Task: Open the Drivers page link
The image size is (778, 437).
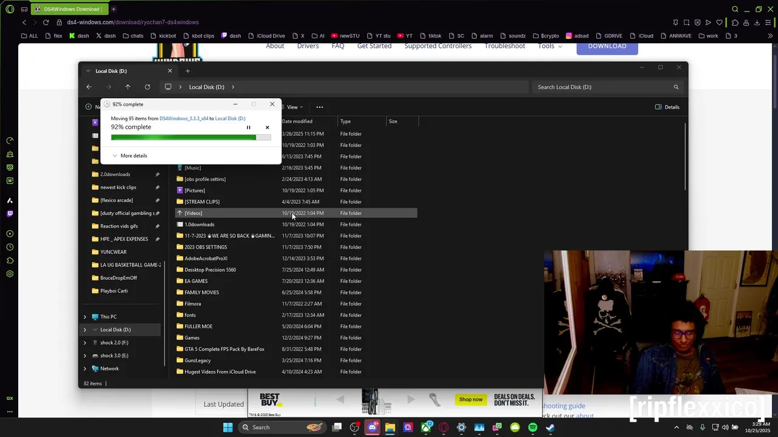Action: pyautogui.click(x=308, y=46)
